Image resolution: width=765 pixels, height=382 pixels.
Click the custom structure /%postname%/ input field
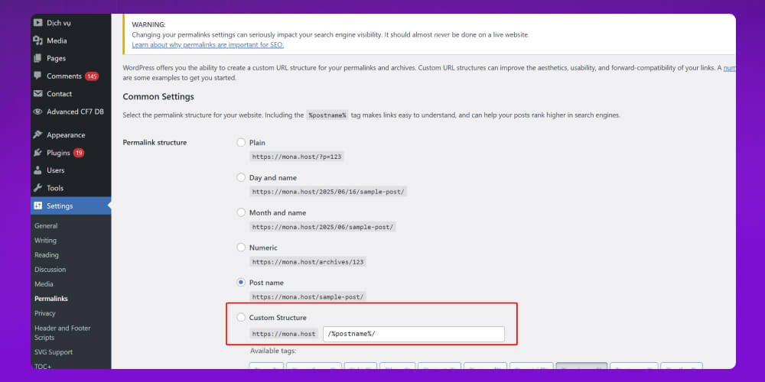coord(414,335)
